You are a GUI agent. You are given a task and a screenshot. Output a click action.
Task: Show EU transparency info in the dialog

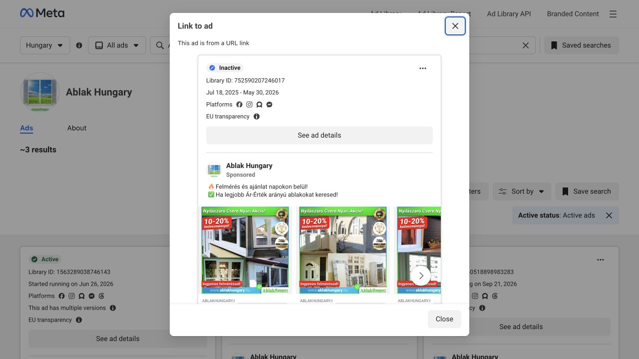point(257,117)
